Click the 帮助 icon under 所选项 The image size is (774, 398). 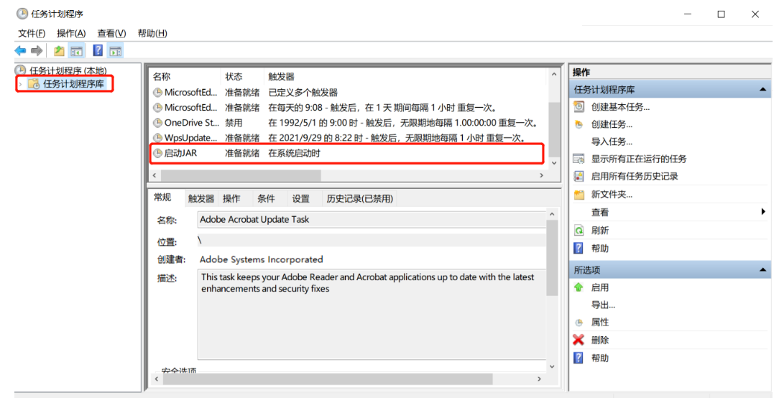[x=579, y=358]
